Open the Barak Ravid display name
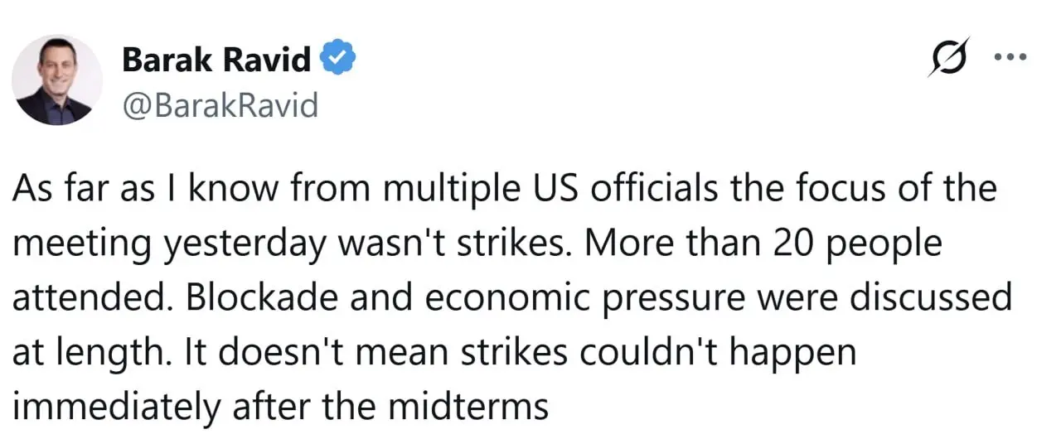The width and height of the screenshot is (1061, 444). [217, 60]
